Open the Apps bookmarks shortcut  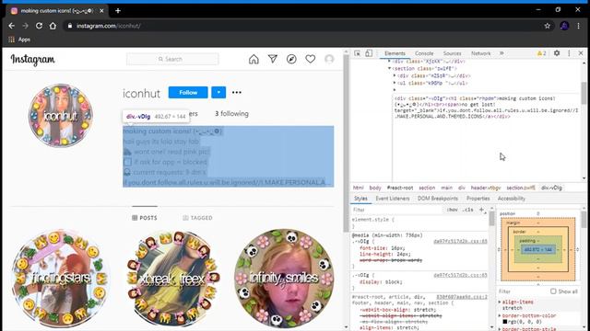(x=19, y=40)
